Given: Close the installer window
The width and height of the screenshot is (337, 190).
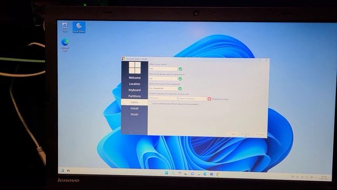Looking at the screenshot, I should [266, 61].
